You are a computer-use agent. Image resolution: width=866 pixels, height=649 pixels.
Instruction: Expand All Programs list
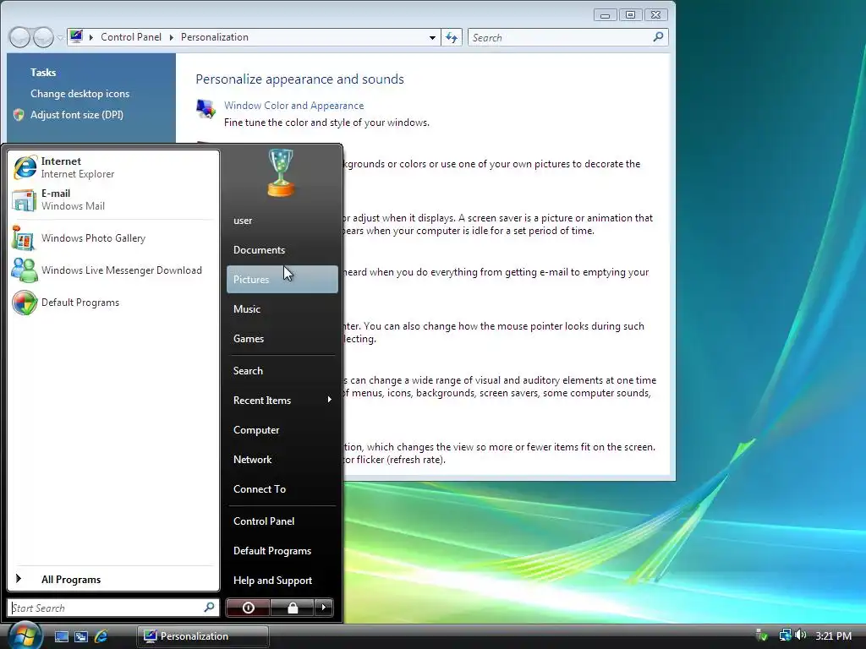[113, 579]
